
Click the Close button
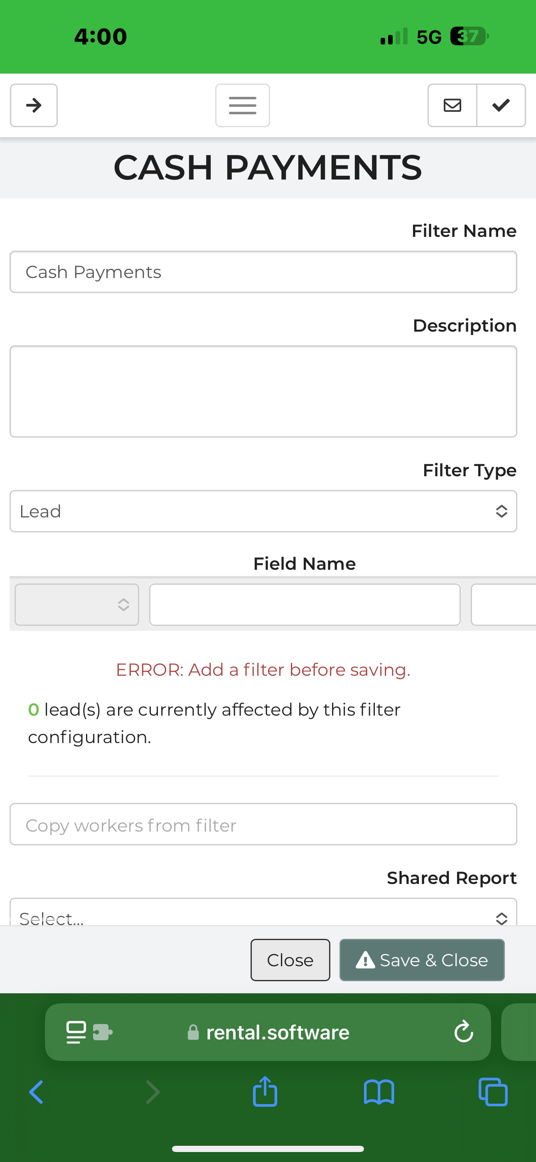pyautogui.click(x=290, y=960)
